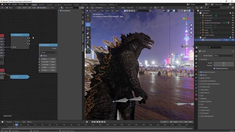Expand the Subsurface Scattering panel

(207, 81)
